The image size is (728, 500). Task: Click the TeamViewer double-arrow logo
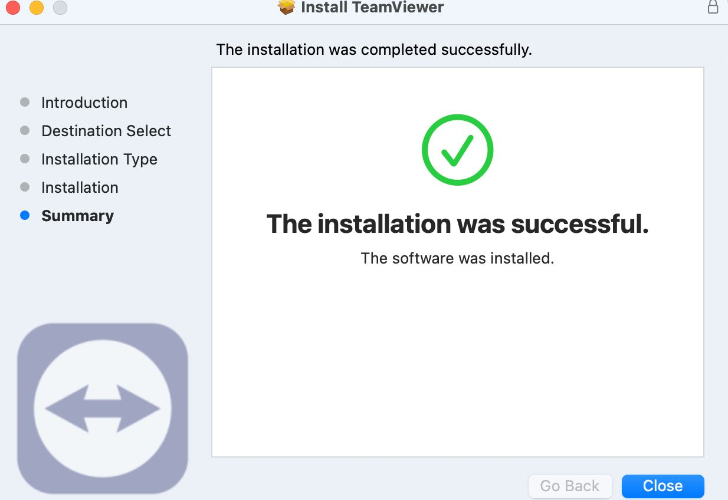click(103, 408)
